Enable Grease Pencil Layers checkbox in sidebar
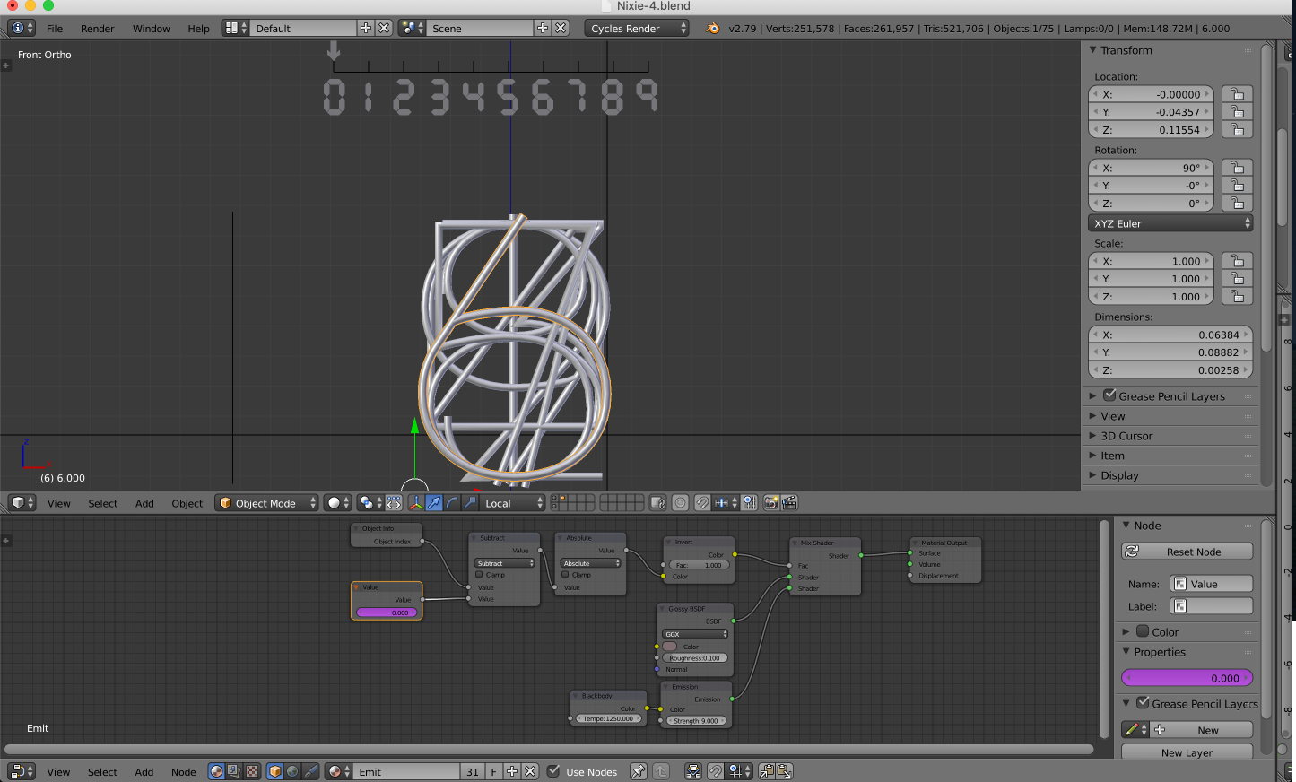The image size is (1296, 782). coord(1111,395)
